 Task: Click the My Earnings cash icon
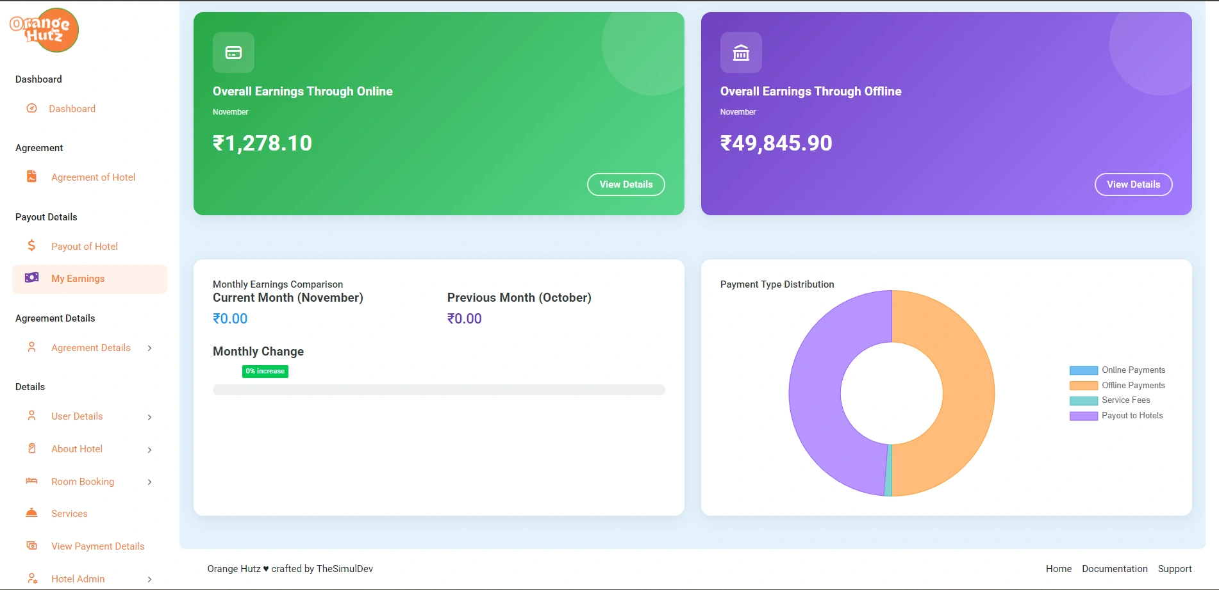coord(31,278)
